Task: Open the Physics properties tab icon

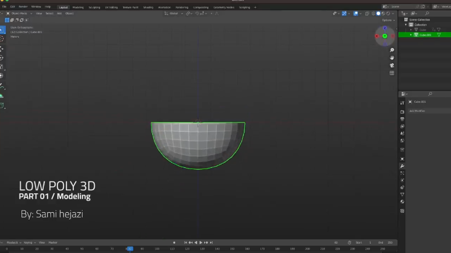Action: point(402,180)
